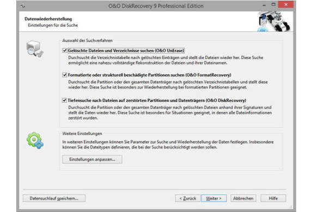This screenshot has height=212, width=316.
Task: Click Datensuchlauf speichern button
Action: tap(54, 198)
